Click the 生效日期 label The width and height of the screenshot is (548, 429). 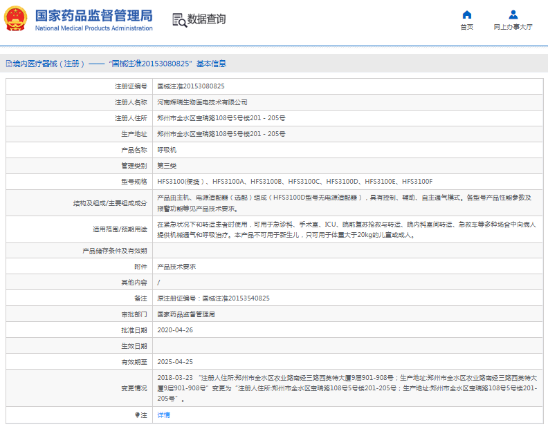(x=134, y=346)
